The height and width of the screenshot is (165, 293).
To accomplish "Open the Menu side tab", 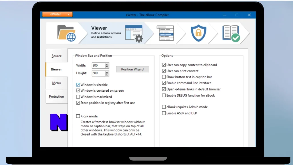I will (x=57, y=83).
